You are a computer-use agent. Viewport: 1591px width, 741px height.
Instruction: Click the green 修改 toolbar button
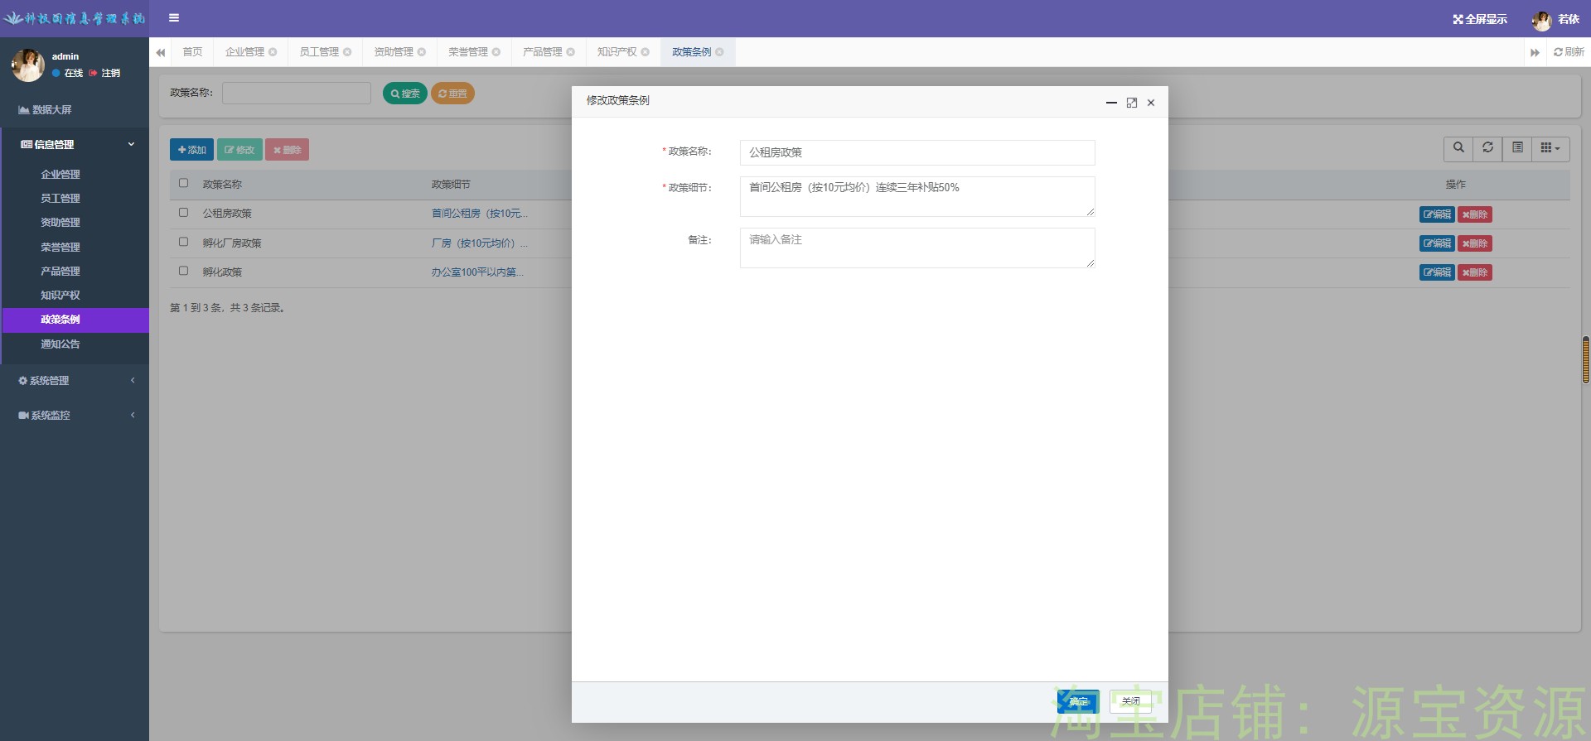coord(239,150)
